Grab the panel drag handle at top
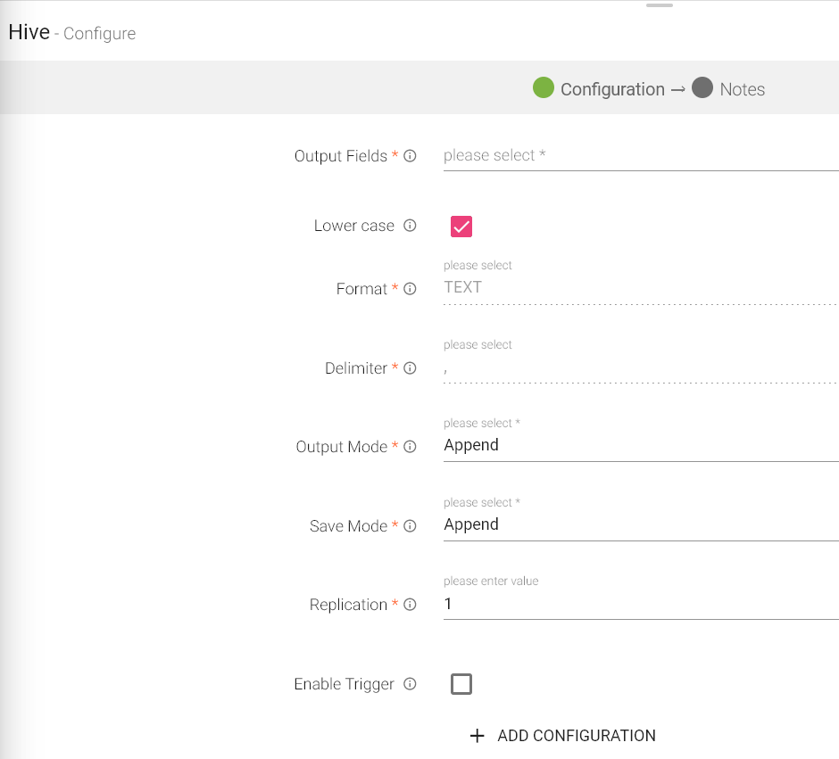 pyautogui.click(x=659, y=5)
